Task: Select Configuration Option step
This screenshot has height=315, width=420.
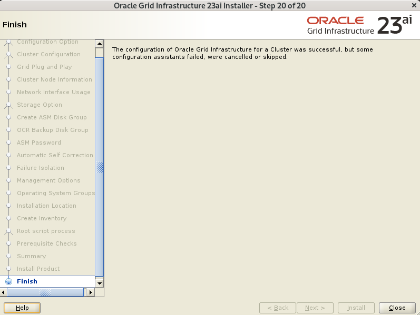Action: [47, 42]
